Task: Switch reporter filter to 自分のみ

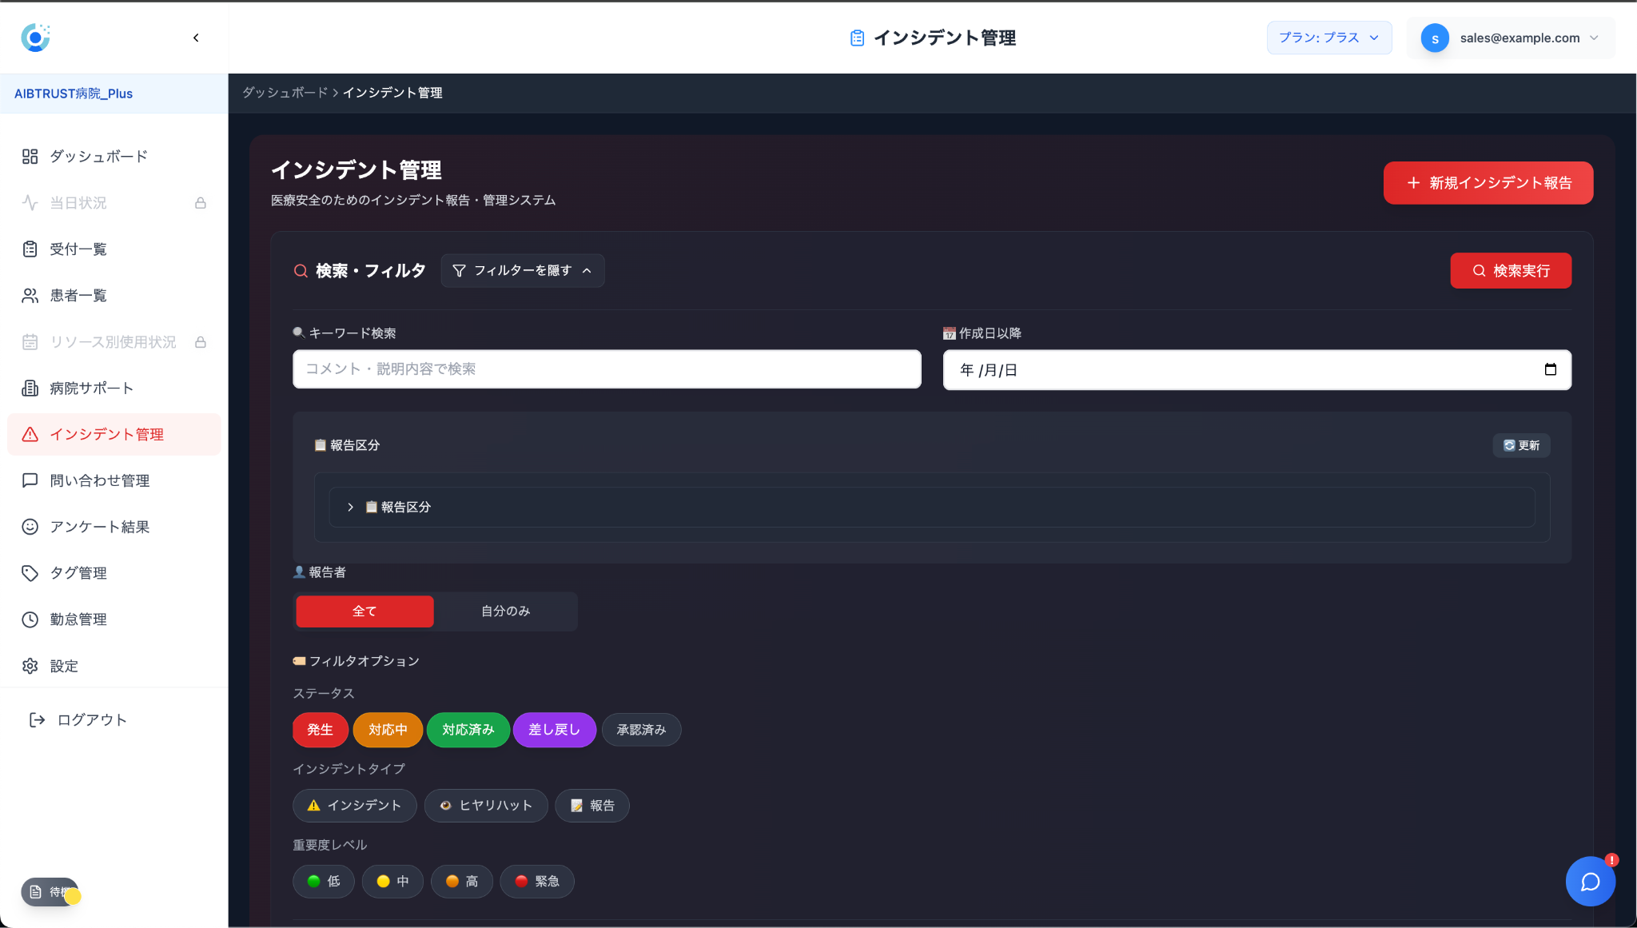Action: 505,611
